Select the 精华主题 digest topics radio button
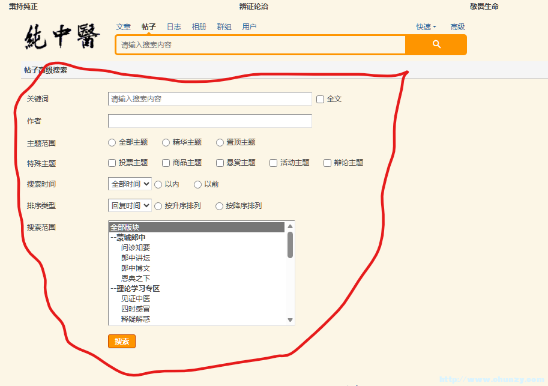 point(166,142)
